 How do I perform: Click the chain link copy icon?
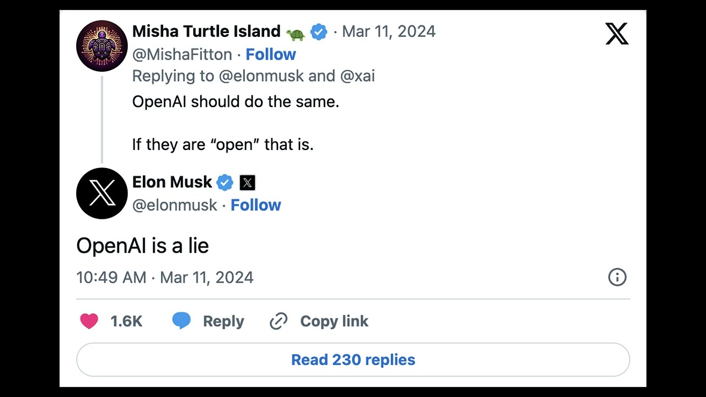[279, 321]
